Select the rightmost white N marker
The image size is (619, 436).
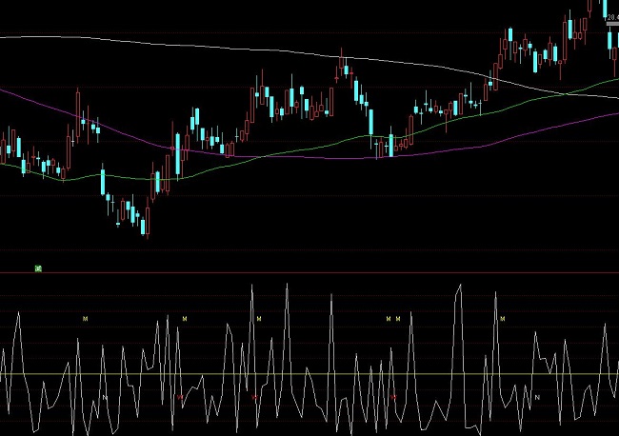pyautogui.click(x=537, y=395)
